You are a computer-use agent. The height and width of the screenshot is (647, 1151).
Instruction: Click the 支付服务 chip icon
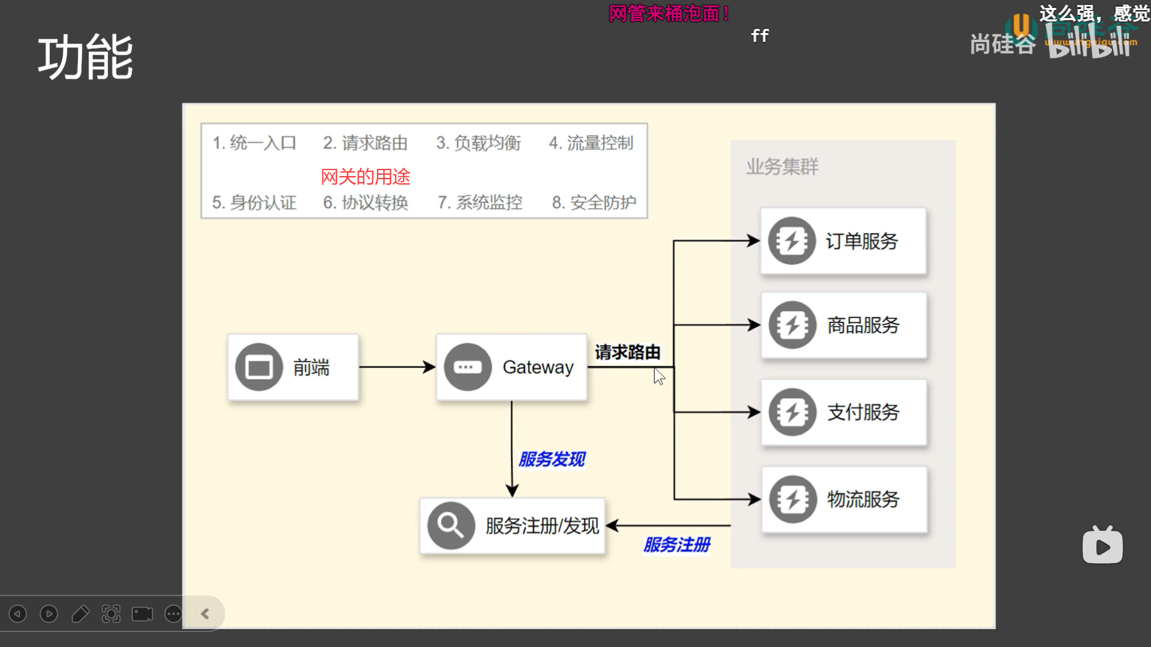coord(793,412)
